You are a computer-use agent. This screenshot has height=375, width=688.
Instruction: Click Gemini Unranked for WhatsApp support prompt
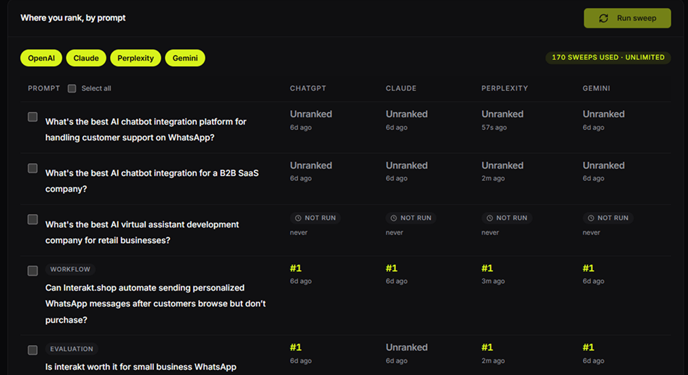tap(604, 114)
